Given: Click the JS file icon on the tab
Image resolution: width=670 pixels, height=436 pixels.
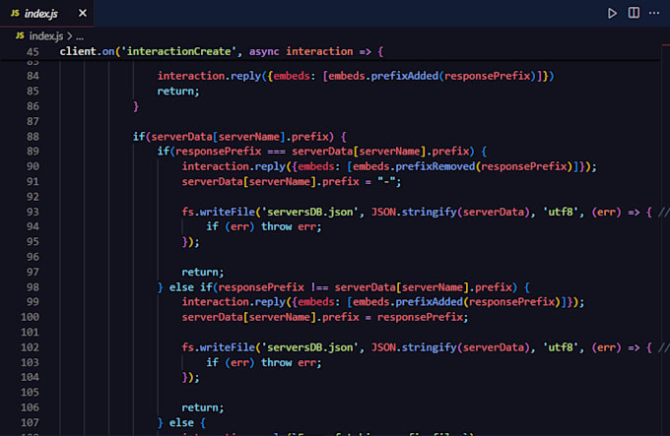Looking at the screenshot, I should click(15, 13).
